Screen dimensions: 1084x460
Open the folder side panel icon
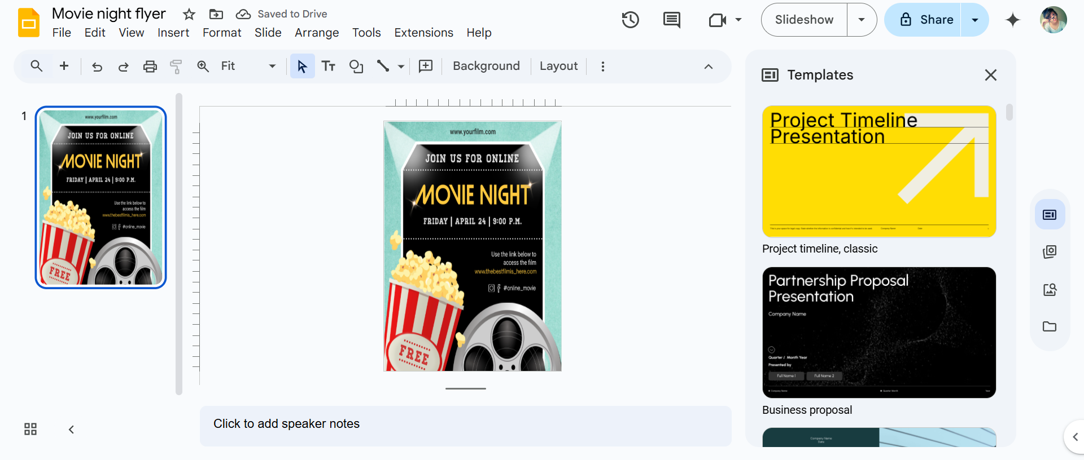(1050, 326)
